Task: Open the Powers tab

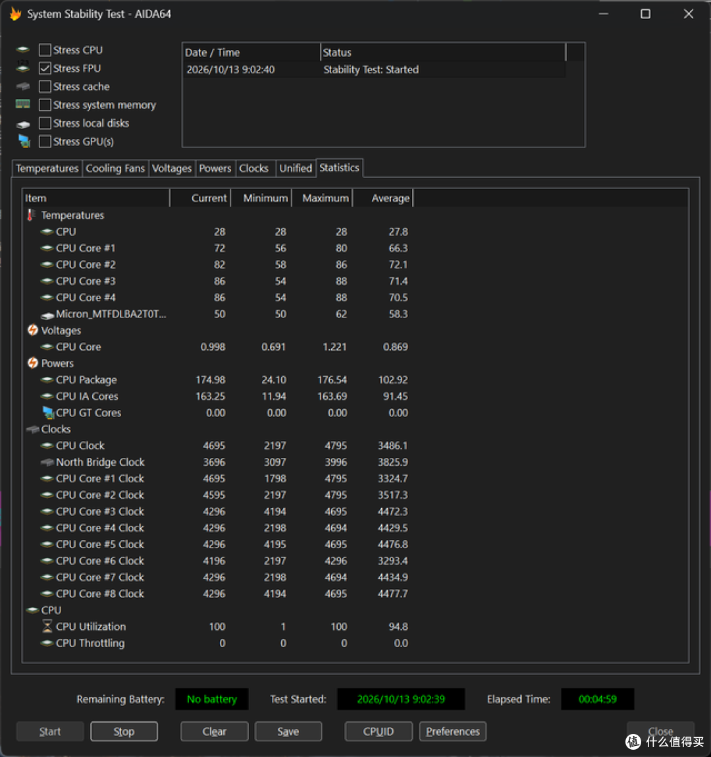Action: coord(215,169)
